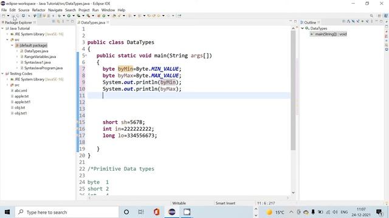Open Task View on taskbar
Screen dimensions: 389x218
tap(141, 212)
